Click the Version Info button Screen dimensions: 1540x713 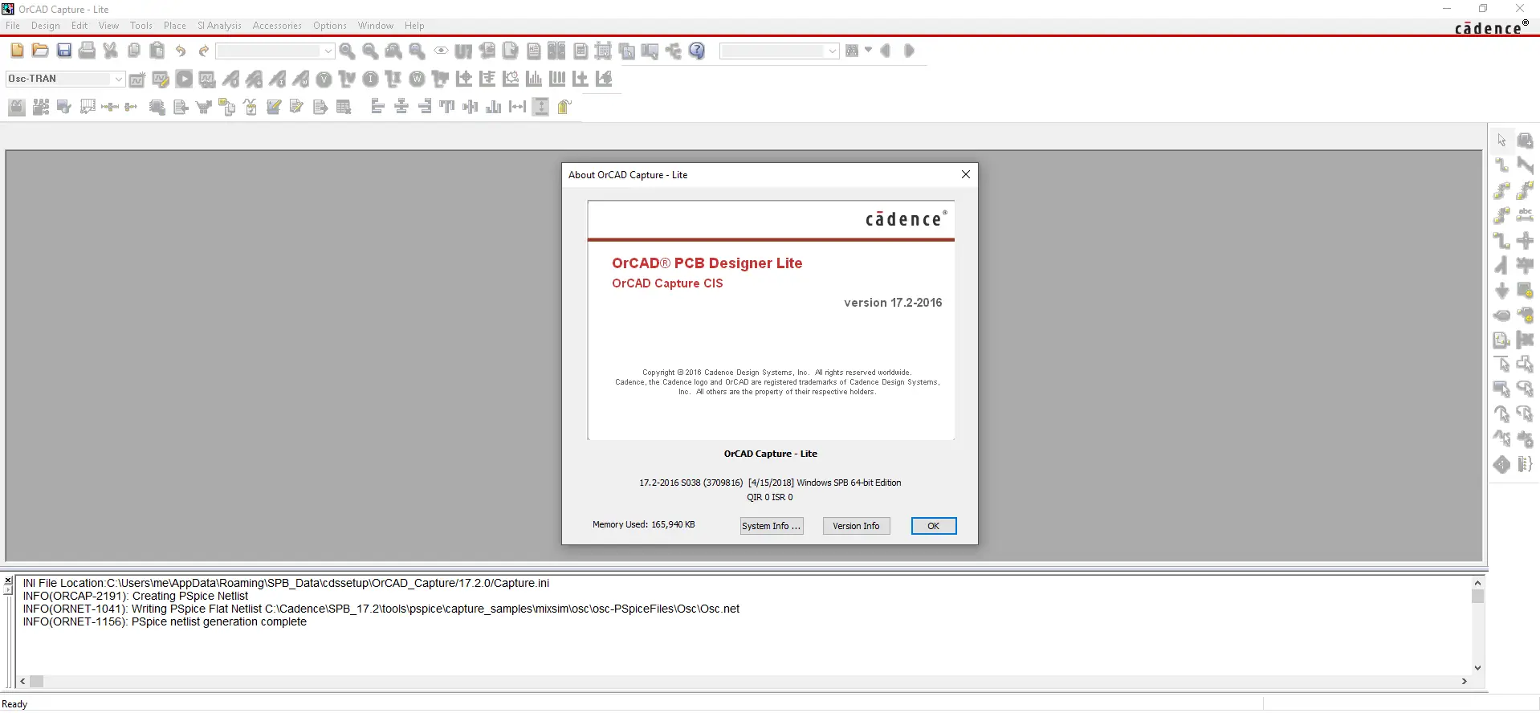coord(856,526)
